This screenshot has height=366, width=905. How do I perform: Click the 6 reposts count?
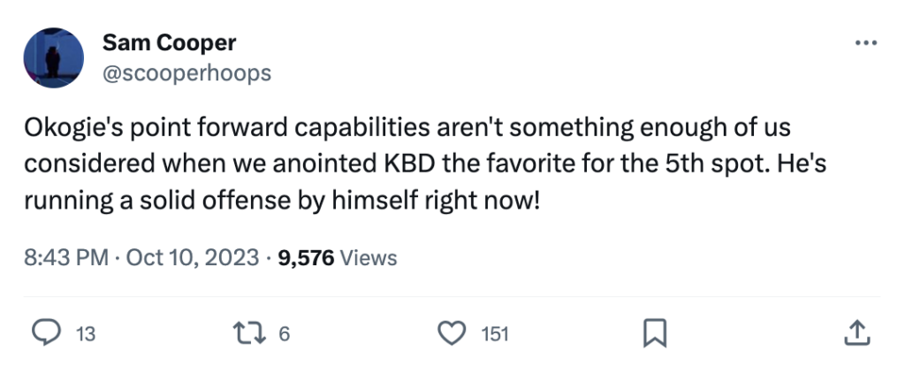coord(284,333)
